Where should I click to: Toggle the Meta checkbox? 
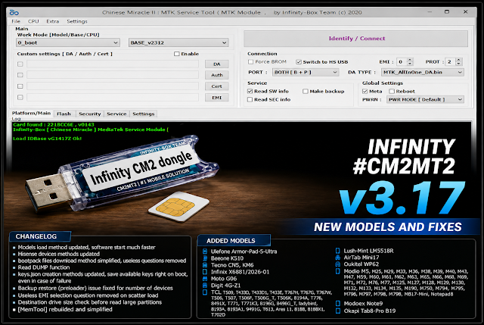(365, 91)
